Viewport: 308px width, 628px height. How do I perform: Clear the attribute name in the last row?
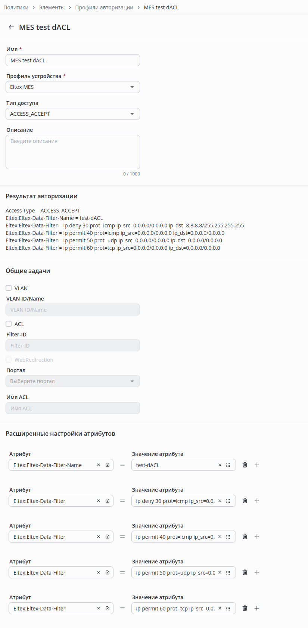coord(99,608)
